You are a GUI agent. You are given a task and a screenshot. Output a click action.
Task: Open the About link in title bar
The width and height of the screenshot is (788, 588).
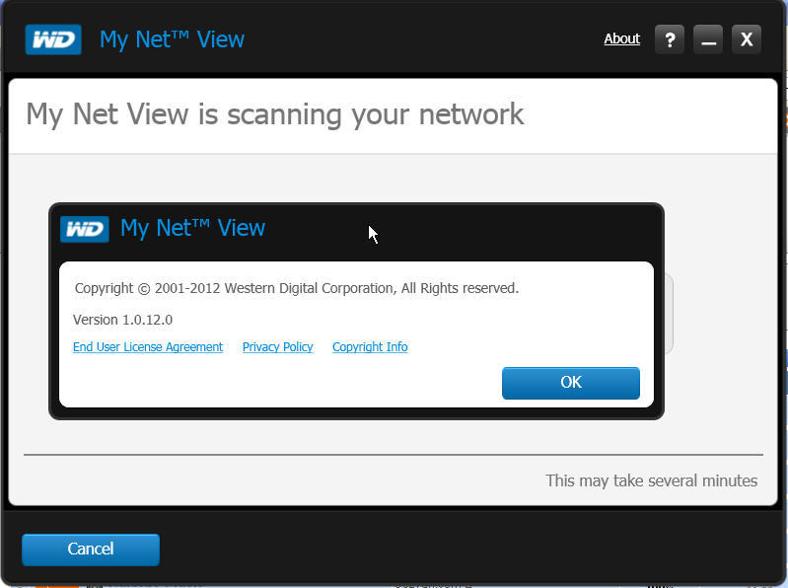(x=621, y=38)
